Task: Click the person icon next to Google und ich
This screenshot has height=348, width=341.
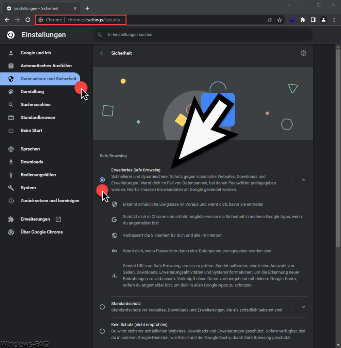Action: click(11, 53)
